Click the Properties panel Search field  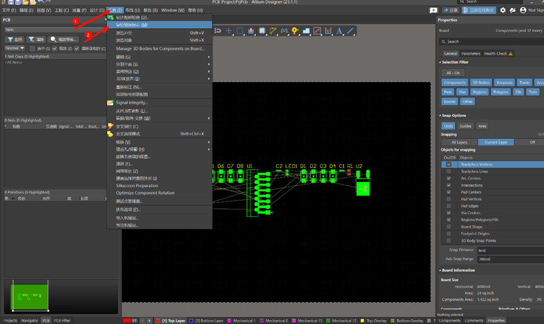tap(491, 42)
